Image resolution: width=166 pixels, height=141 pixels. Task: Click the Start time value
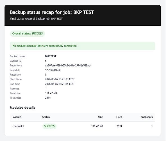[x=60, y=79]
